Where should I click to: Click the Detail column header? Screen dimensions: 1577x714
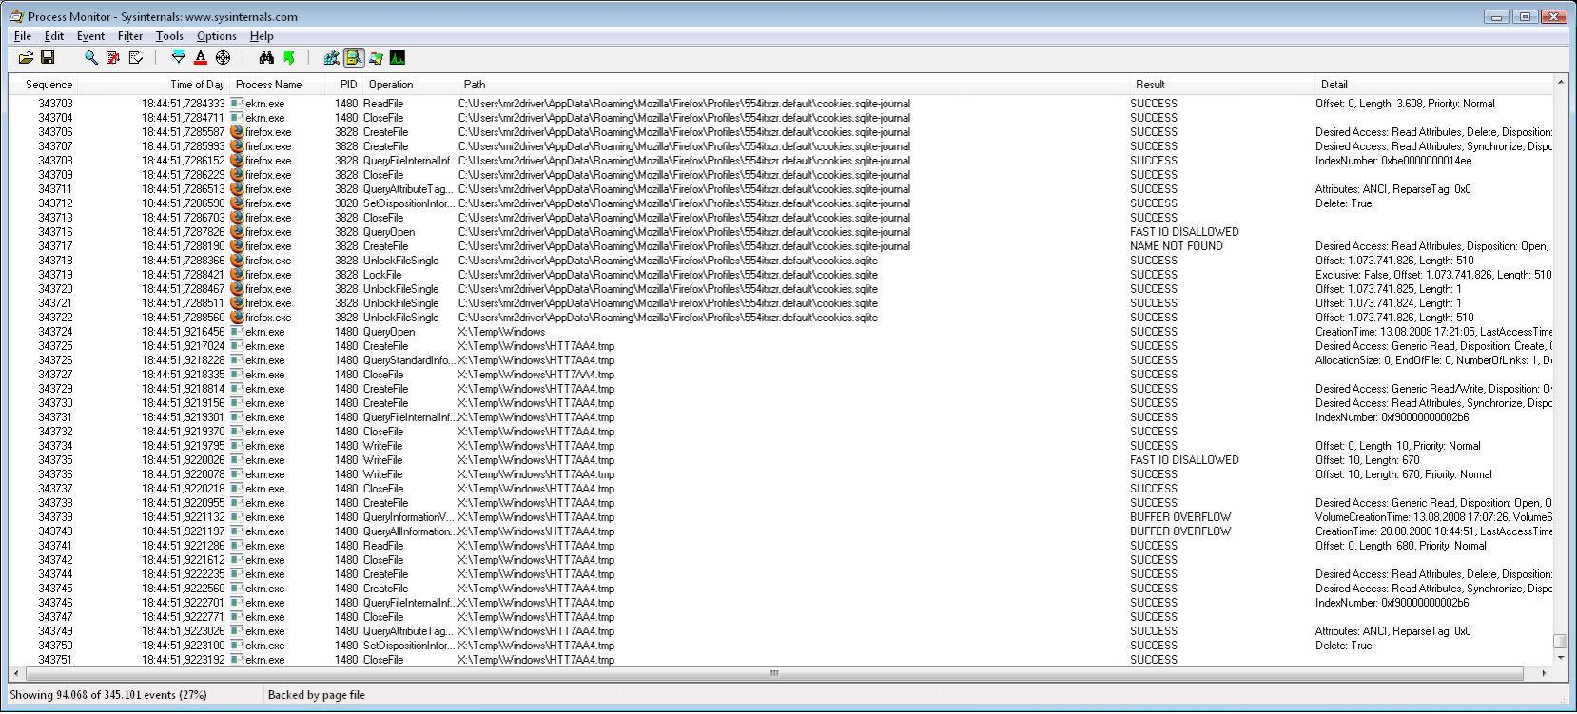point(1434,85)
